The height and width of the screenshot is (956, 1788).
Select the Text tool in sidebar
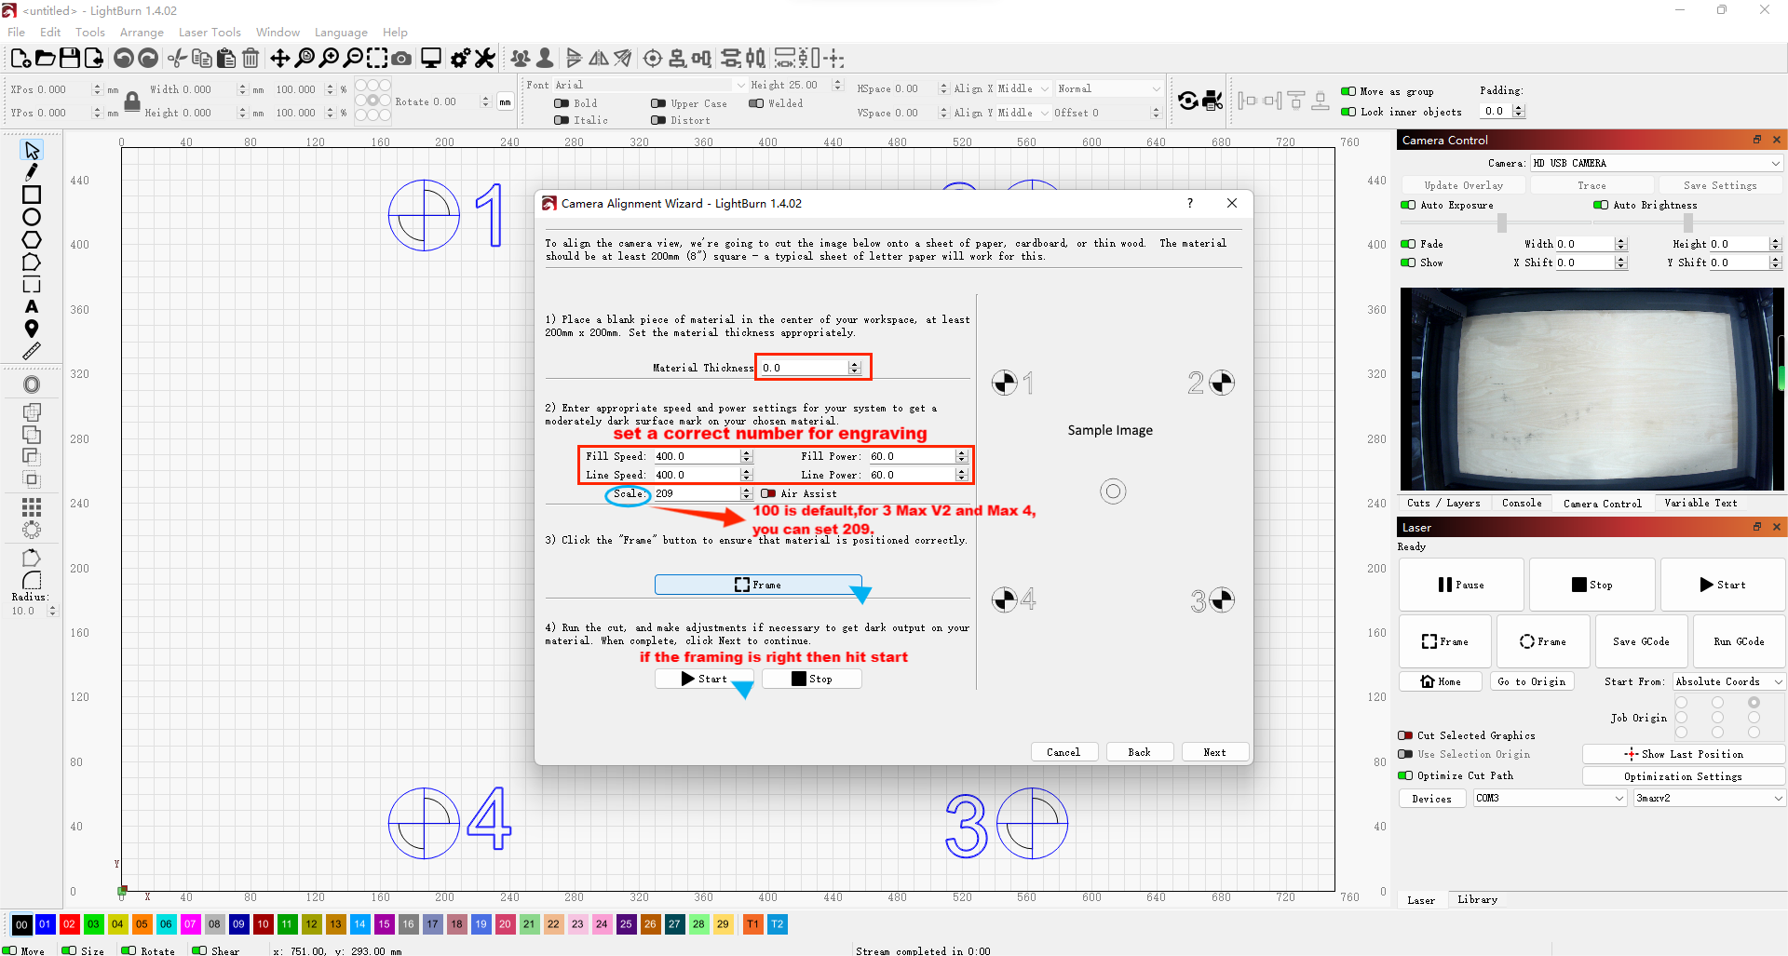(x=32, y=306)
